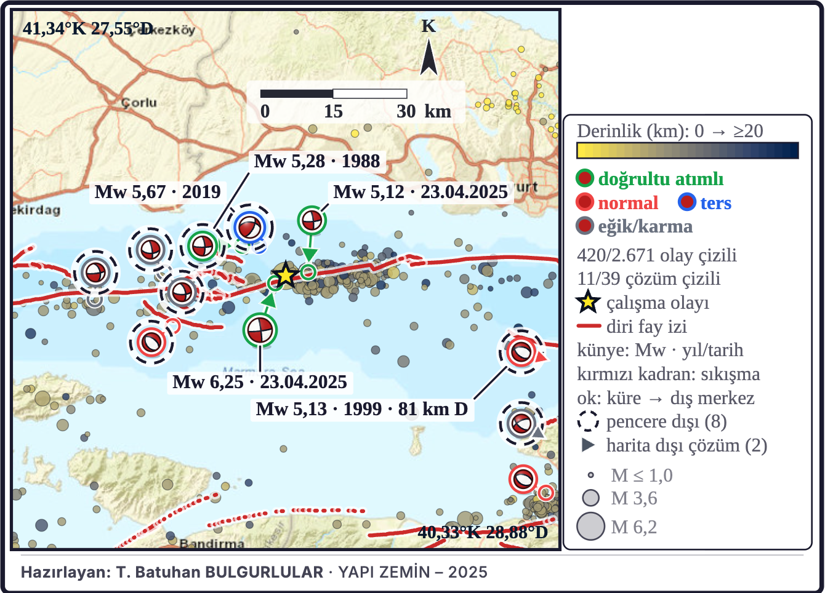Image resolution: width=825 pixels, height=593 pixels.
Task: Click the dashed circle pencere dışı legend symbol
Action: click(587, 422)
